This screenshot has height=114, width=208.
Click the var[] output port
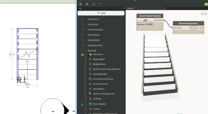[x=201, y=28]
